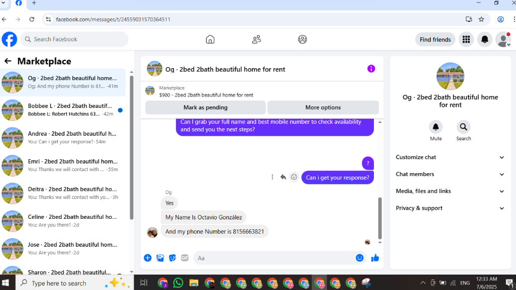Click listing house thumbnail in right panel
Viewport: 516px width, 290px height.
(450, 76)
